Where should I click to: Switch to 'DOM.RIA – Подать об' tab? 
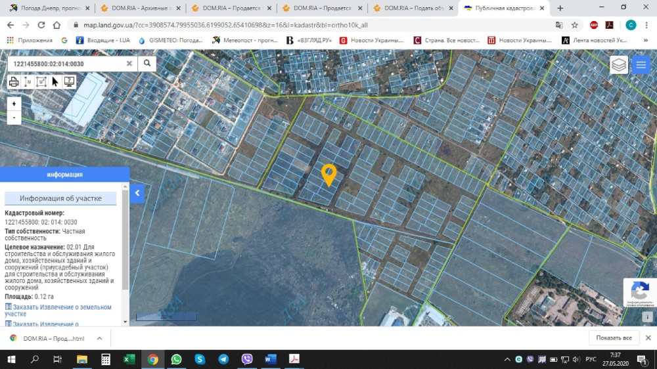(x=413, y=8)
